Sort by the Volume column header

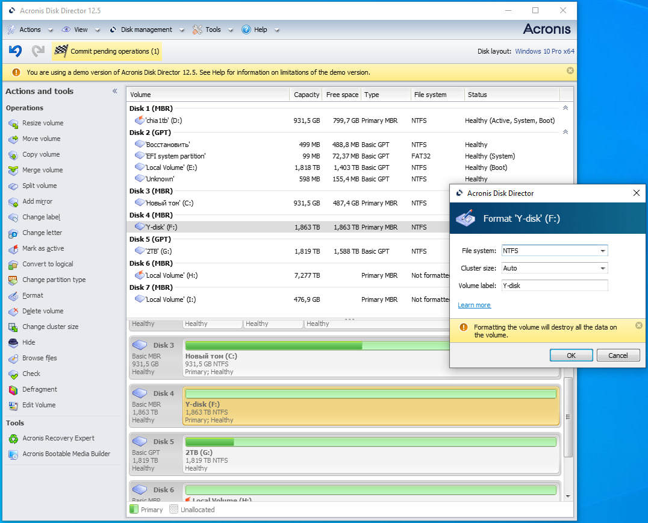208,95
